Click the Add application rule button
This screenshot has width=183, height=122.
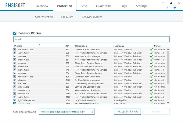(127, 112)
